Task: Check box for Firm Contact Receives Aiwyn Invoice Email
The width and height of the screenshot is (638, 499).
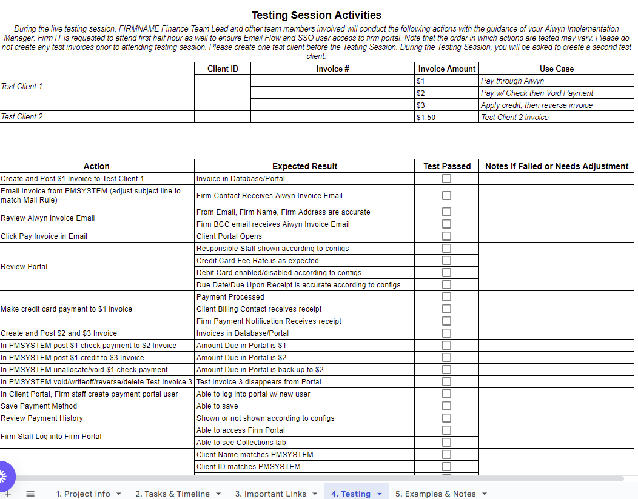Action: [x=446, y=196]
